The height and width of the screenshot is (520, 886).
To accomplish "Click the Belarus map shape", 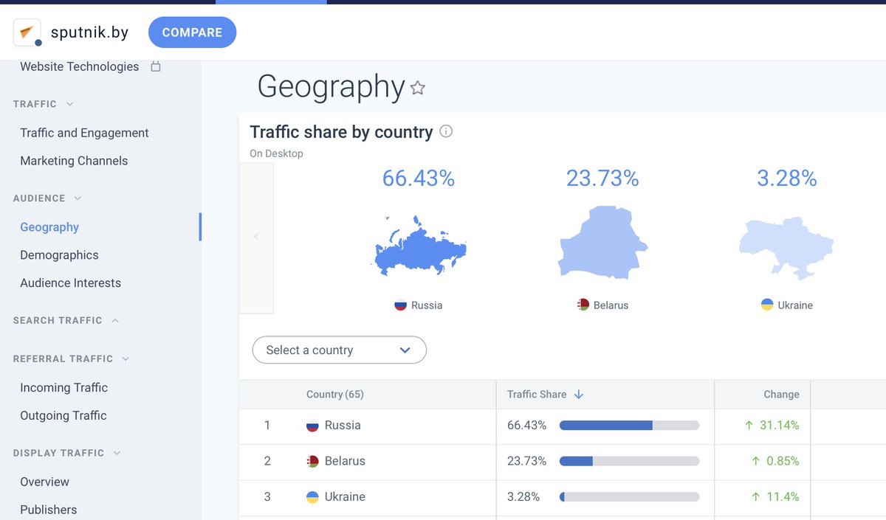I will pyautogui.click(x=602, y=243).
